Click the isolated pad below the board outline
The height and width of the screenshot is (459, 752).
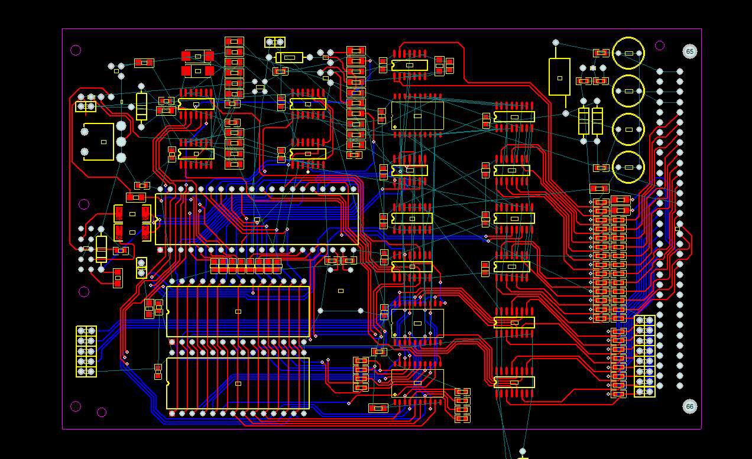click(523, 452)
